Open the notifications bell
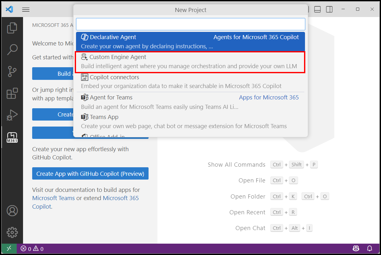Image resolution: width=381 pixels, height=255 pixels. coord(369,248)
